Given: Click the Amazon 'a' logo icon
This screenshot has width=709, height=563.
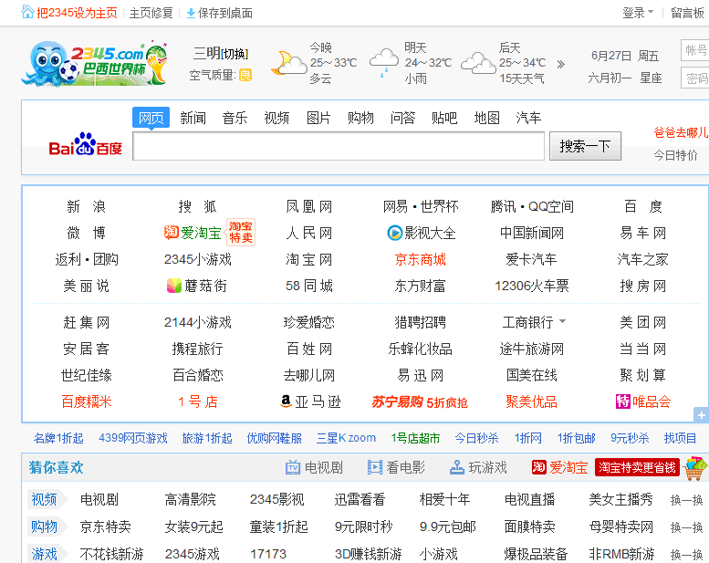Looking at the screenshot, I should (x=286, y=401).
